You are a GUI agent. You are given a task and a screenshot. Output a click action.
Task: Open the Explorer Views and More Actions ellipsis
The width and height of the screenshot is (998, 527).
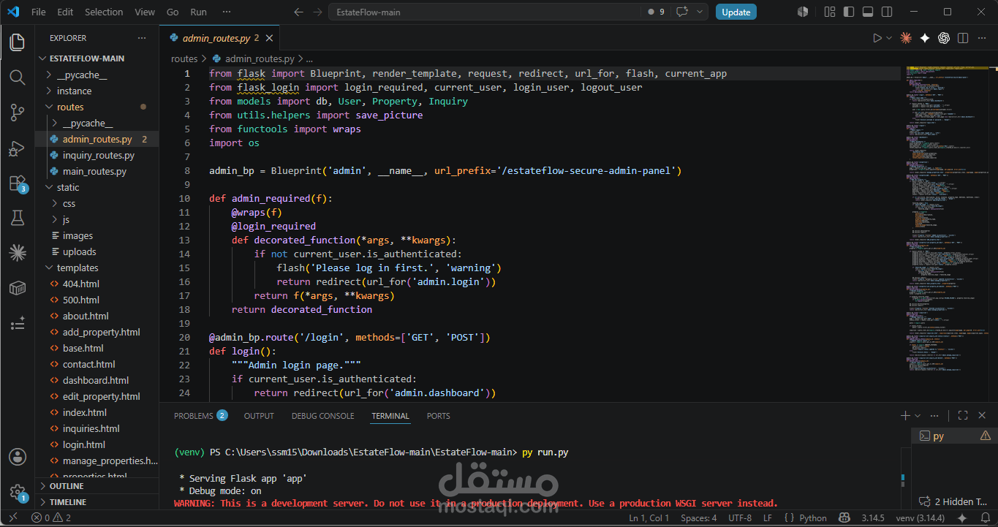click(x=142, y=38)
